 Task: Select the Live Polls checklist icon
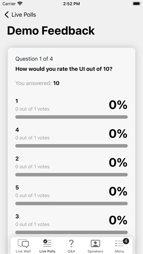[x=47, y=243]
